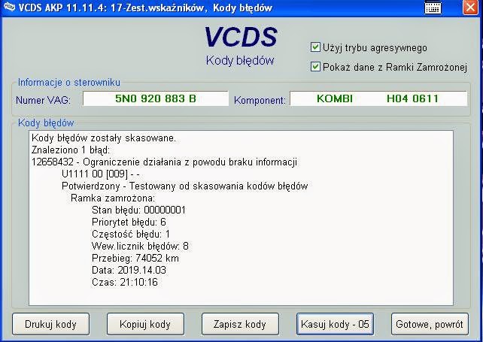This screenshot has height=342, width=483.
Task: Click the fault code line '12658432 - Ograniczenie działania'
Action: tap(164, 162)
